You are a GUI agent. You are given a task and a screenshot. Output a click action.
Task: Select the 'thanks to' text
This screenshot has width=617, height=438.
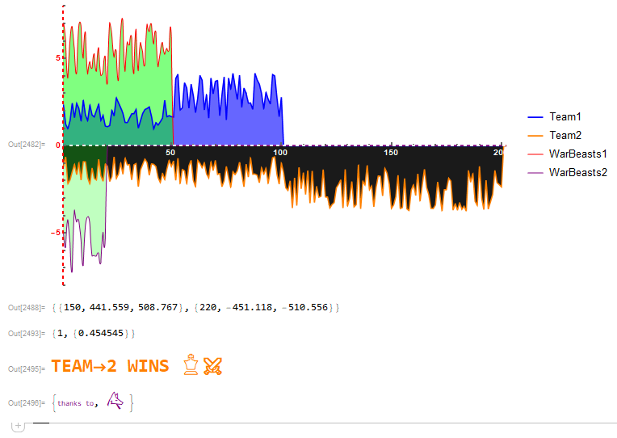[x=76, y=403]
